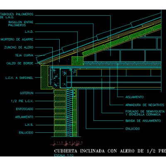
Task: Select the RASILLON ENTRE PALOMEROS annotation
Action: (x=21, y=24)
